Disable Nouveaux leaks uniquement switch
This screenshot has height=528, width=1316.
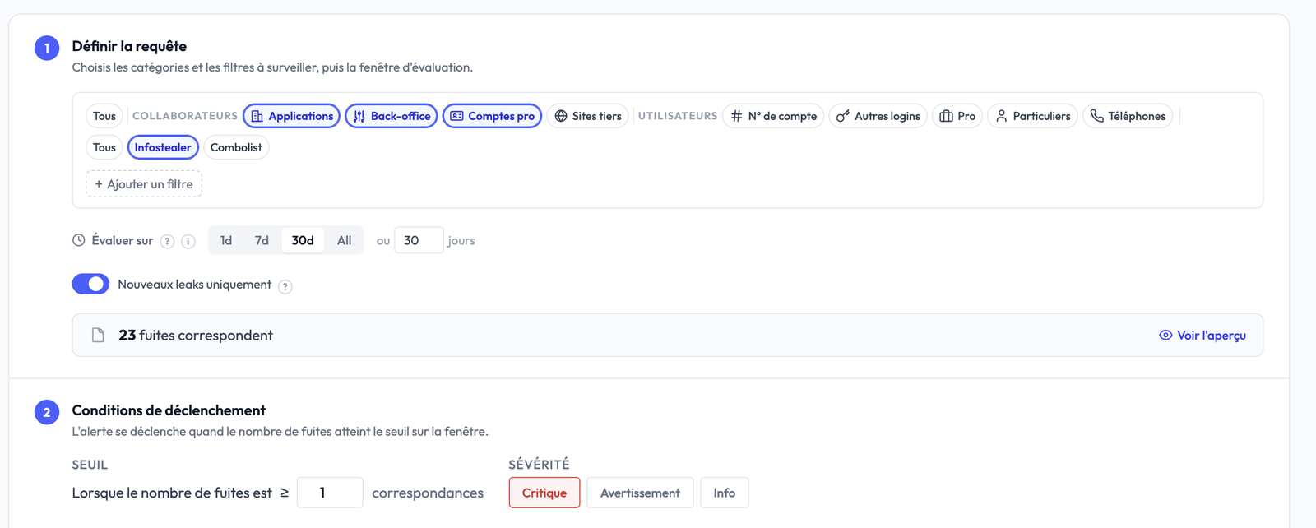(90, 284)
